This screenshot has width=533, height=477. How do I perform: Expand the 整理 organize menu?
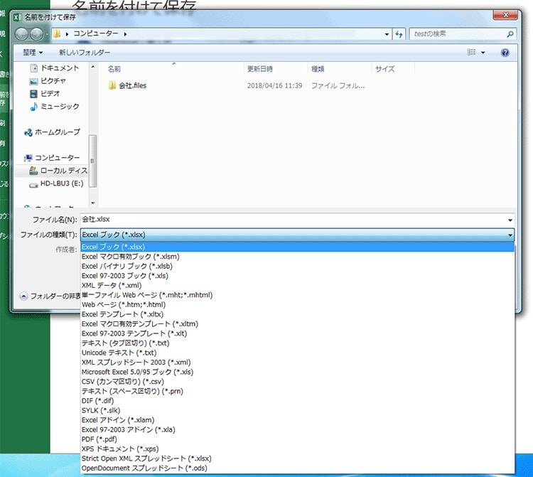pyautogui.click(x=33, y=53)
